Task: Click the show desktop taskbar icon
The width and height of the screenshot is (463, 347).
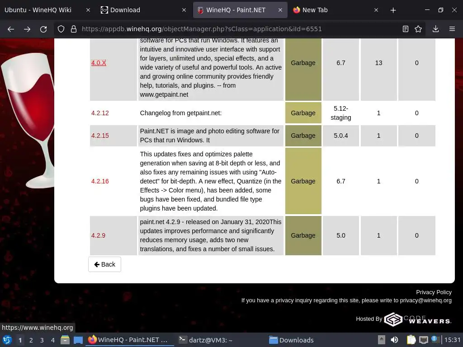Action: [x=78, y=340]
